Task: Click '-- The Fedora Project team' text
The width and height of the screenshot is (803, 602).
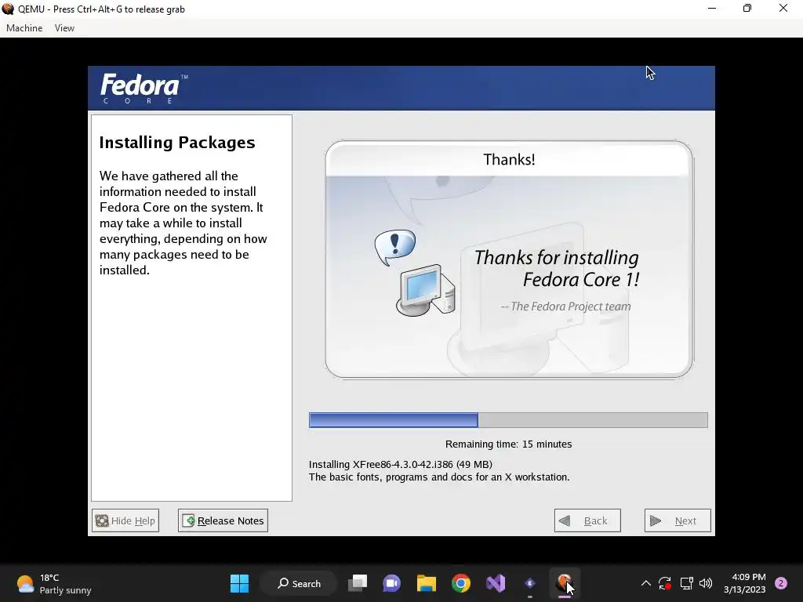Action: click(x=565, y=306)
